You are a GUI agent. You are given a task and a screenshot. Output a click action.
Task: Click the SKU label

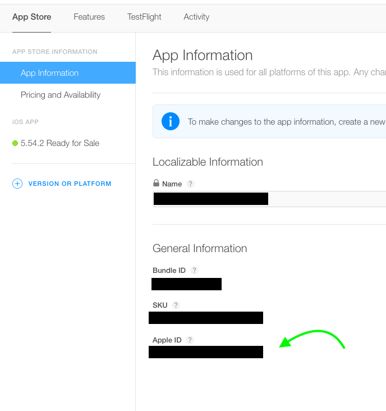(x=160, y=305)
